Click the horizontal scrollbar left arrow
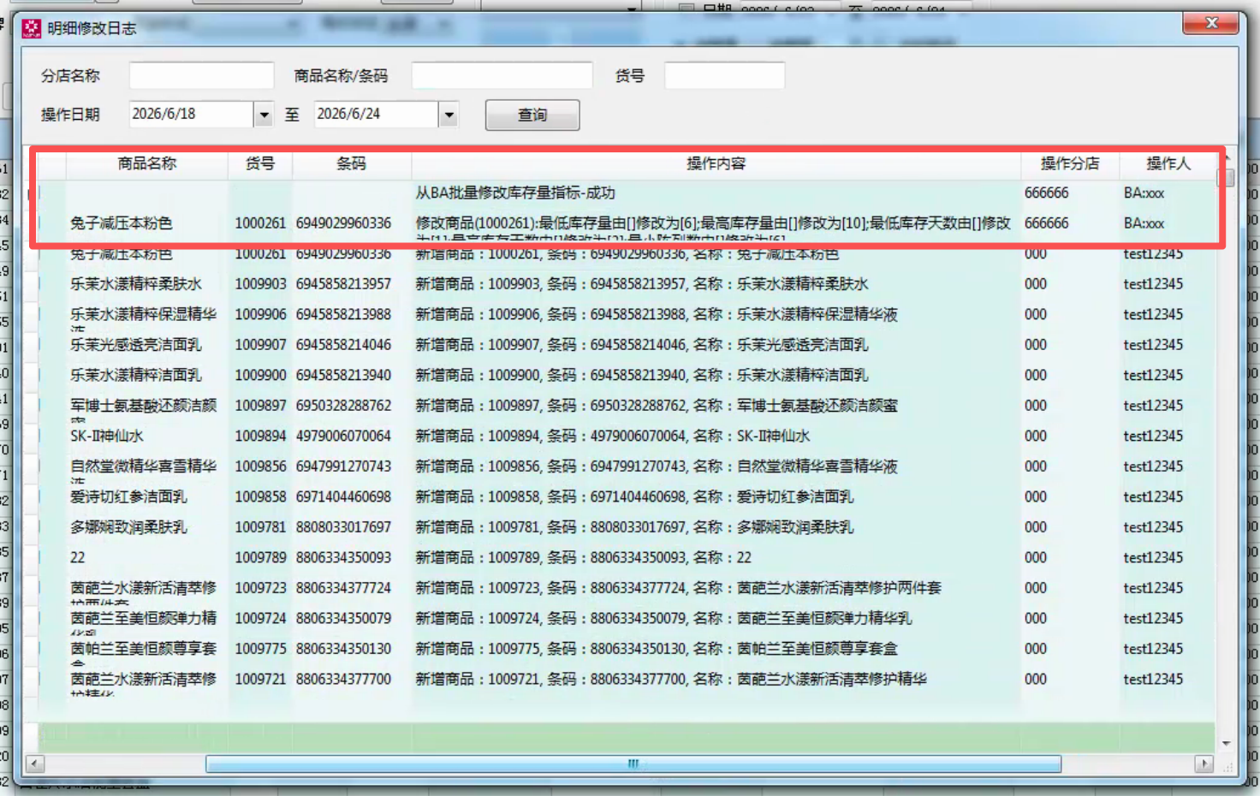The image size is (1260, 796). pyautogui.click(x=35, y=763)
